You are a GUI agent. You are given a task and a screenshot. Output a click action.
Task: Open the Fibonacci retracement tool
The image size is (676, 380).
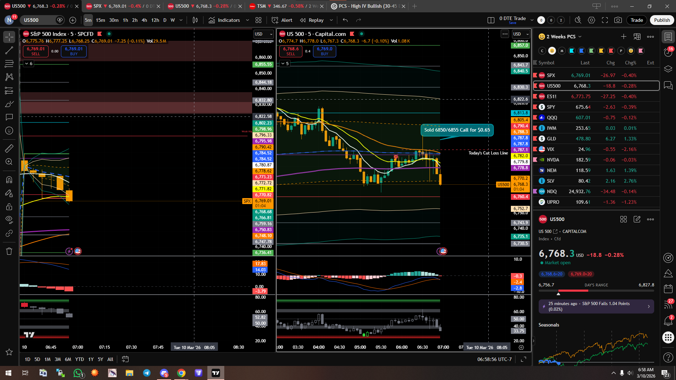(x=9, y=64)
